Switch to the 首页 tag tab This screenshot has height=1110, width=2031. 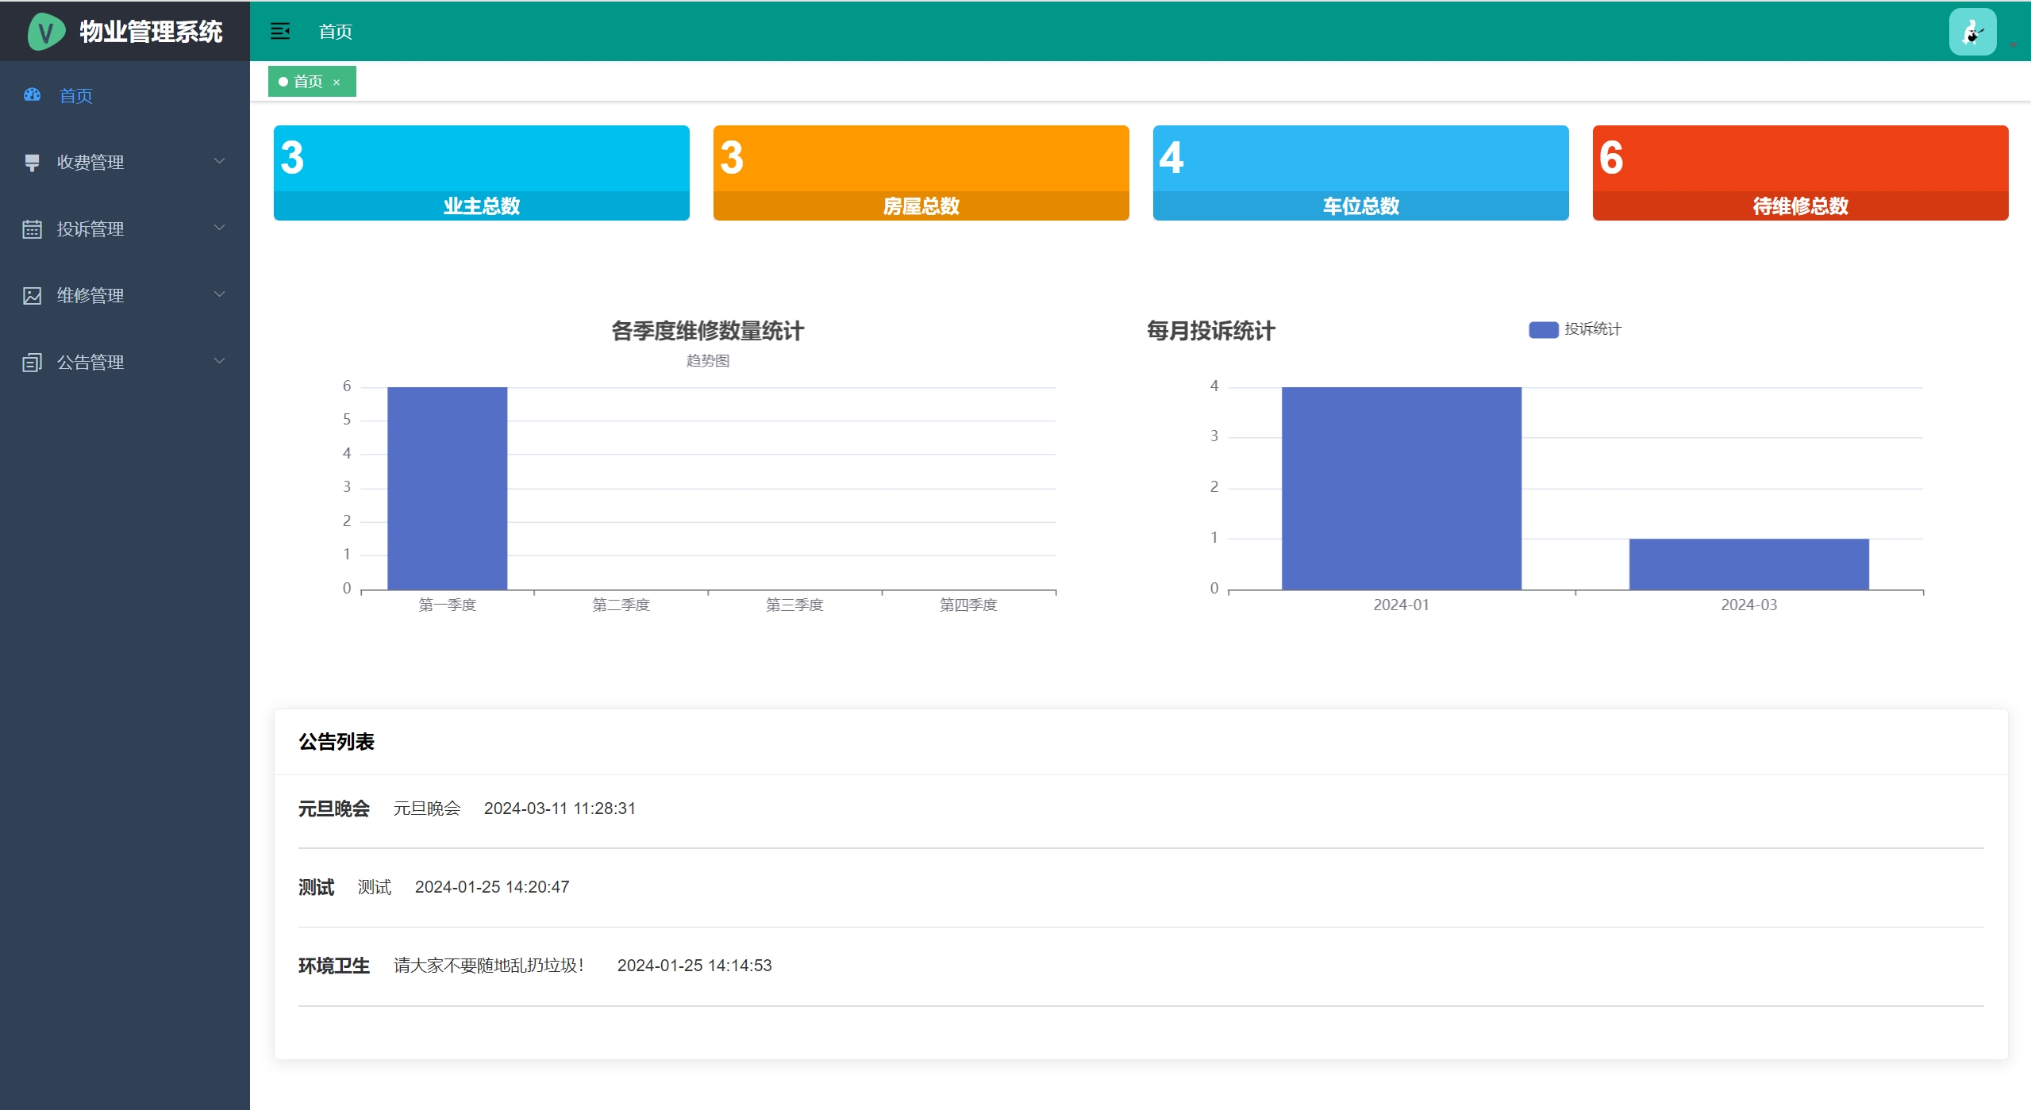point(308,82)
